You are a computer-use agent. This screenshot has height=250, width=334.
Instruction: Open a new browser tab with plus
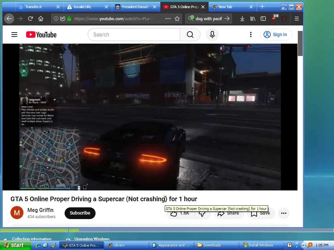click(262, 7)
